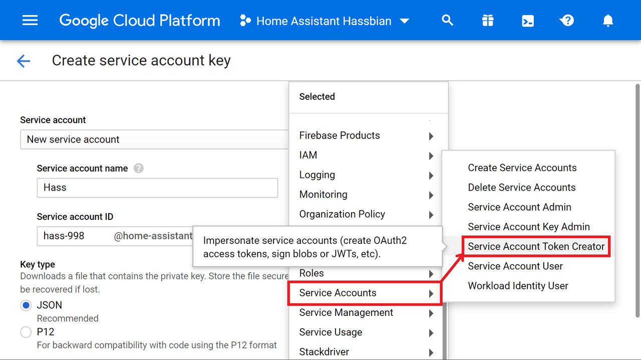Expand the Firebase Products submenu arrow
The image size is (641, 360).
(431, 136)
